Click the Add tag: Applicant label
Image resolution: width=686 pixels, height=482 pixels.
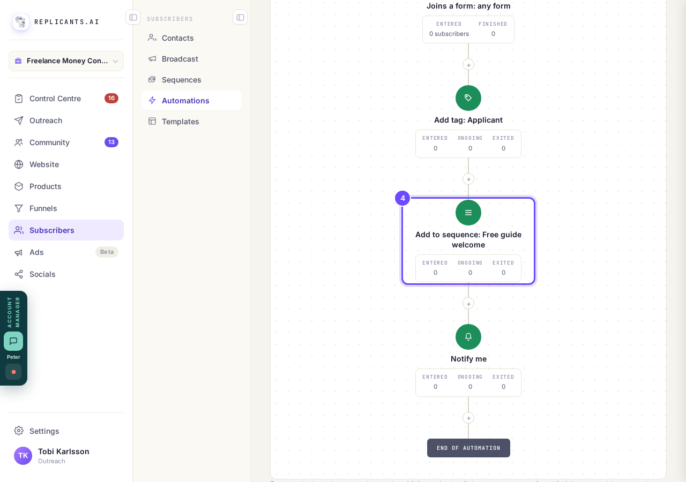pyautogui.click(x=468, y=120)
